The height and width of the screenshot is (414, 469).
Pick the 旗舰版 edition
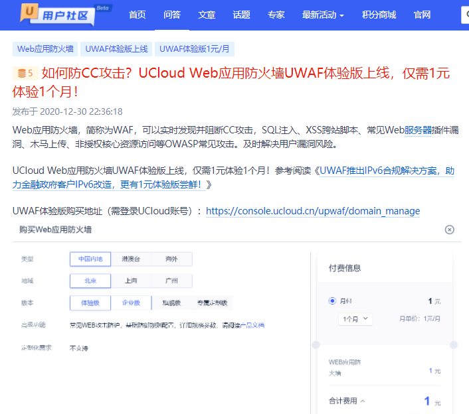171,303
